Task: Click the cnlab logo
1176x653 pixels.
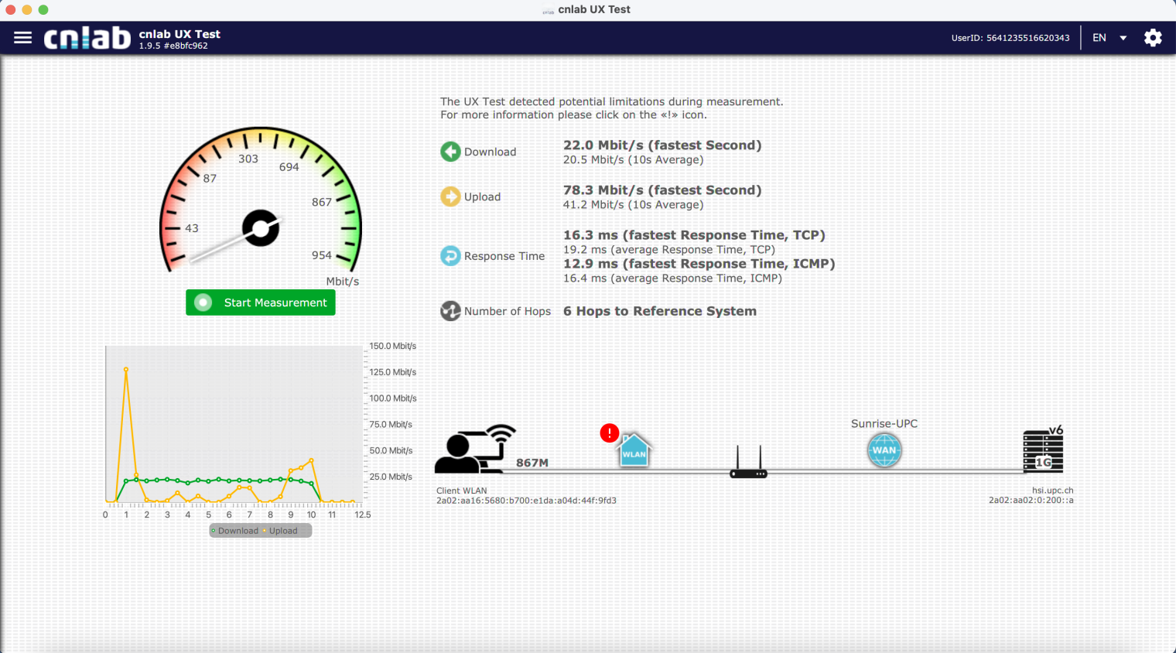Action: 87,38
